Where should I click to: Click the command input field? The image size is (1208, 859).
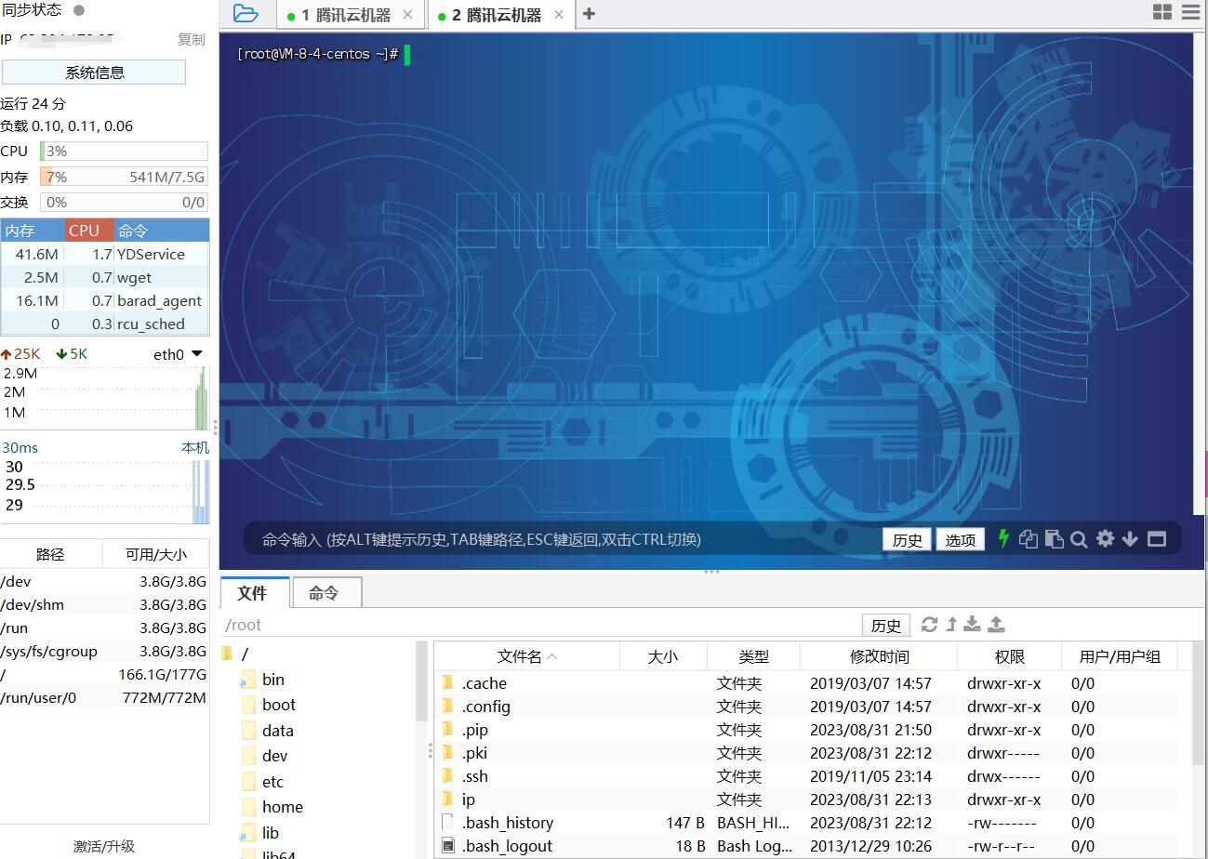pyautogui.click(x=558, y=539)
